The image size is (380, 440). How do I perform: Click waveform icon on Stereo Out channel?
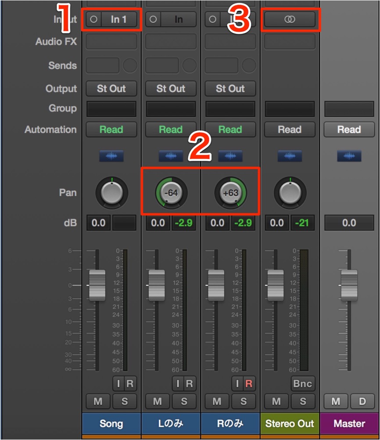click(290, 156)
